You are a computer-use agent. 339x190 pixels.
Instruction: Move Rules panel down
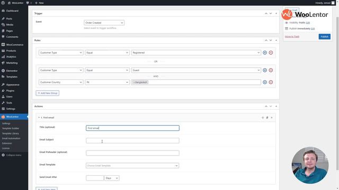point(271,40)
